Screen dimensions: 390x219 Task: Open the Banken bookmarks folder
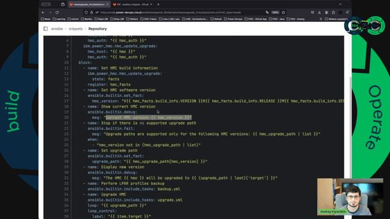tap(87, 19)
